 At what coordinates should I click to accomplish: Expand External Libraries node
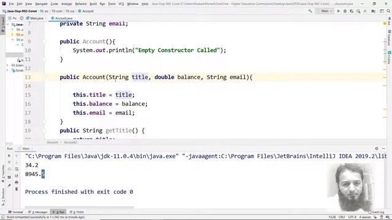coord(8,65)
